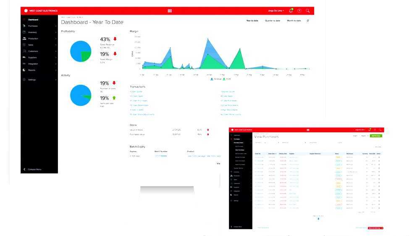Image resolution: width=420 pixels, height=236 pixels.
Task: Click the tallest blue peak in Margin chart
Action: pos(208,39)
